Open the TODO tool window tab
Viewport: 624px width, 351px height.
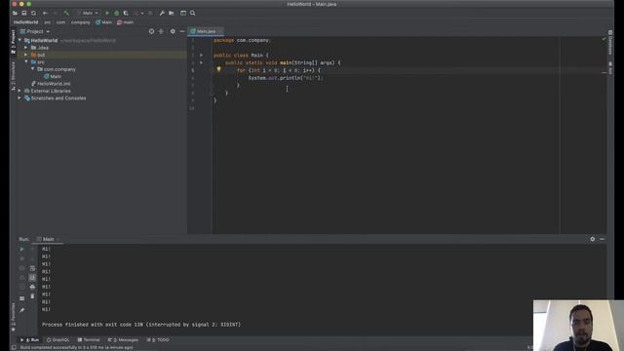pos(158,340)
